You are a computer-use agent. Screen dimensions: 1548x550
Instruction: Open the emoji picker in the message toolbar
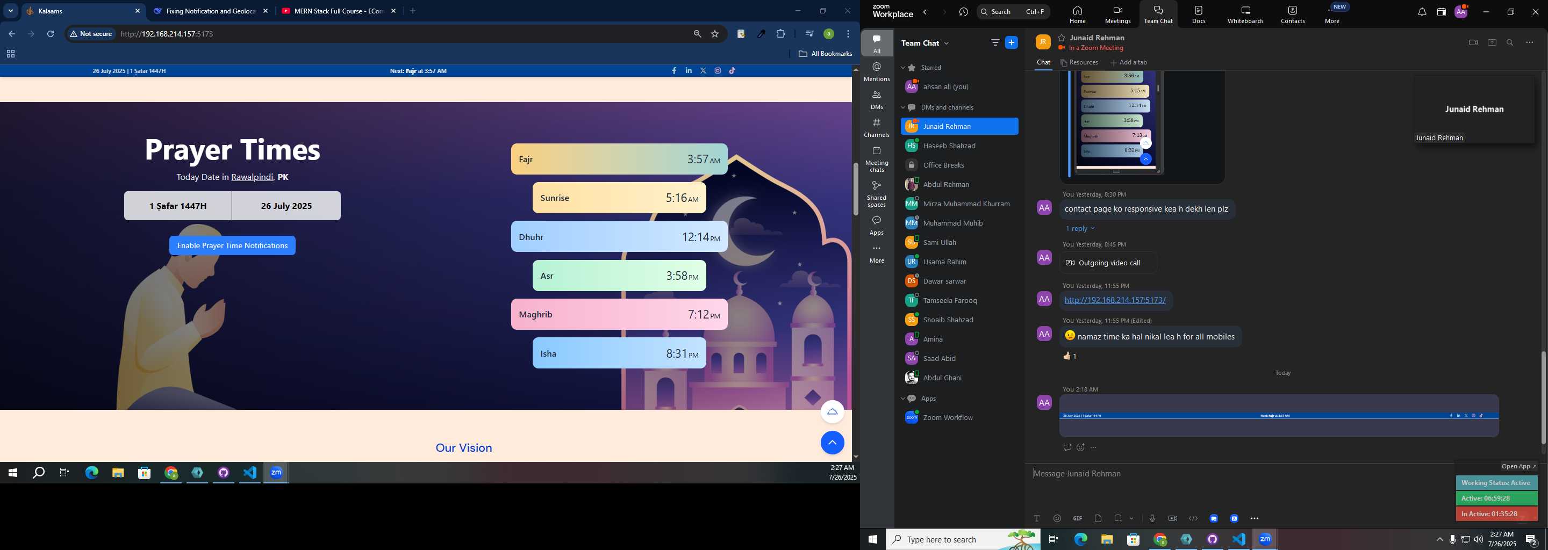tap(1057, 518)
